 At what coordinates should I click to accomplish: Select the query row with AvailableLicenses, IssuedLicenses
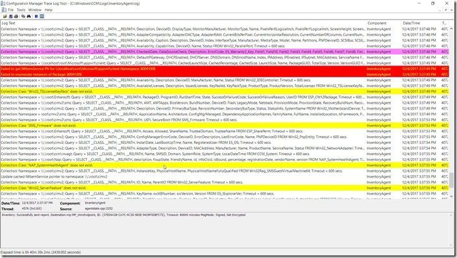[225, 86]
